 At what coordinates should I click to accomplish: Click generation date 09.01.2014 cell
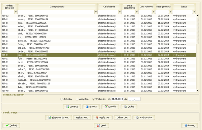pyautogui.click(x=163, y=16)
